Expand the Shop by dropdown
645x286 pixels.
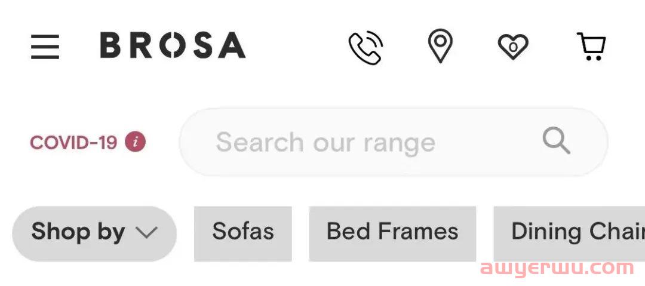click(x=94, y=233)
